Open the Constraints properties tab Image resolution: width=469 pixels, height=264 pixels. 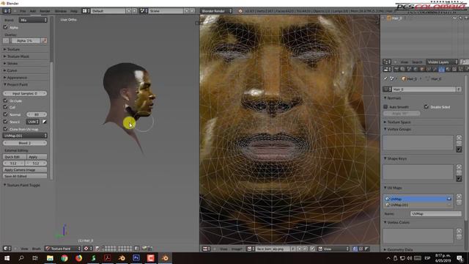tap(429, 70)
